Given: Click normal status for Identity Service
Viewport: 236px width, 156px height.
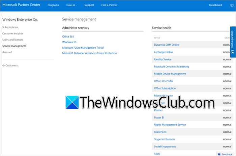Looking at the screenshot, I should point(227,59).
